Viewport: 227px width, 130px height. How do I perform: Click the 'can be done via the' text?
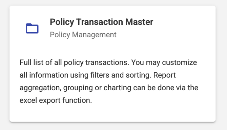tap(166, 88)
